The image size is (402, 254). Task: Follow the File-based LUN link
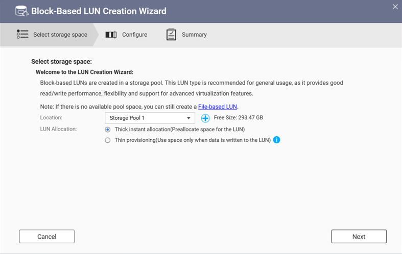click(218, 107)
